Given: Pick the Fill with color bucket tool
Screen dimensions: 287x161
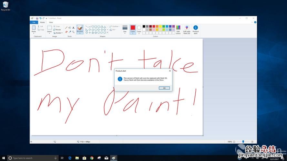Looking at the screenshot, I should click(70, 28).
